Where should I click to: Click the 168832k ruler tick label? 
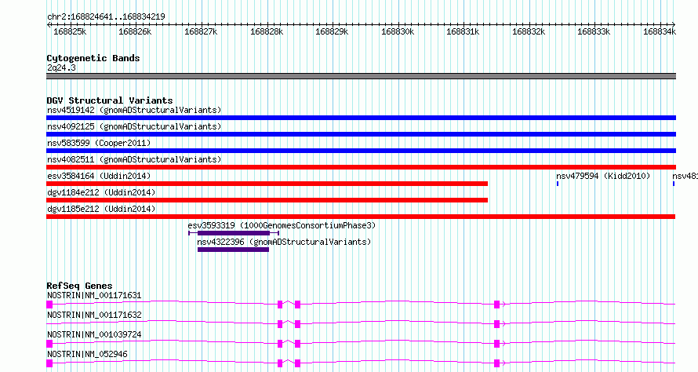pos(529,31)
